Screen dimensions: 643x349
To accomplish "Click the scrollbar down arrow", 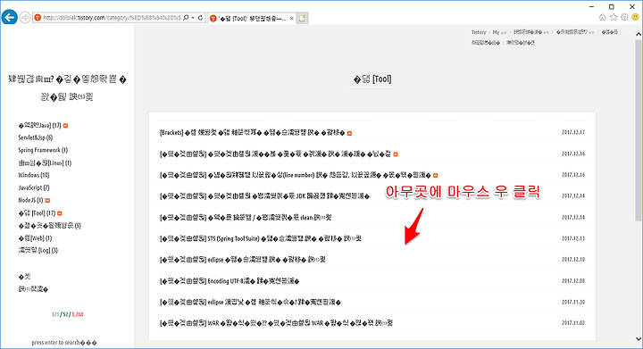I will [x=638, y=339].
